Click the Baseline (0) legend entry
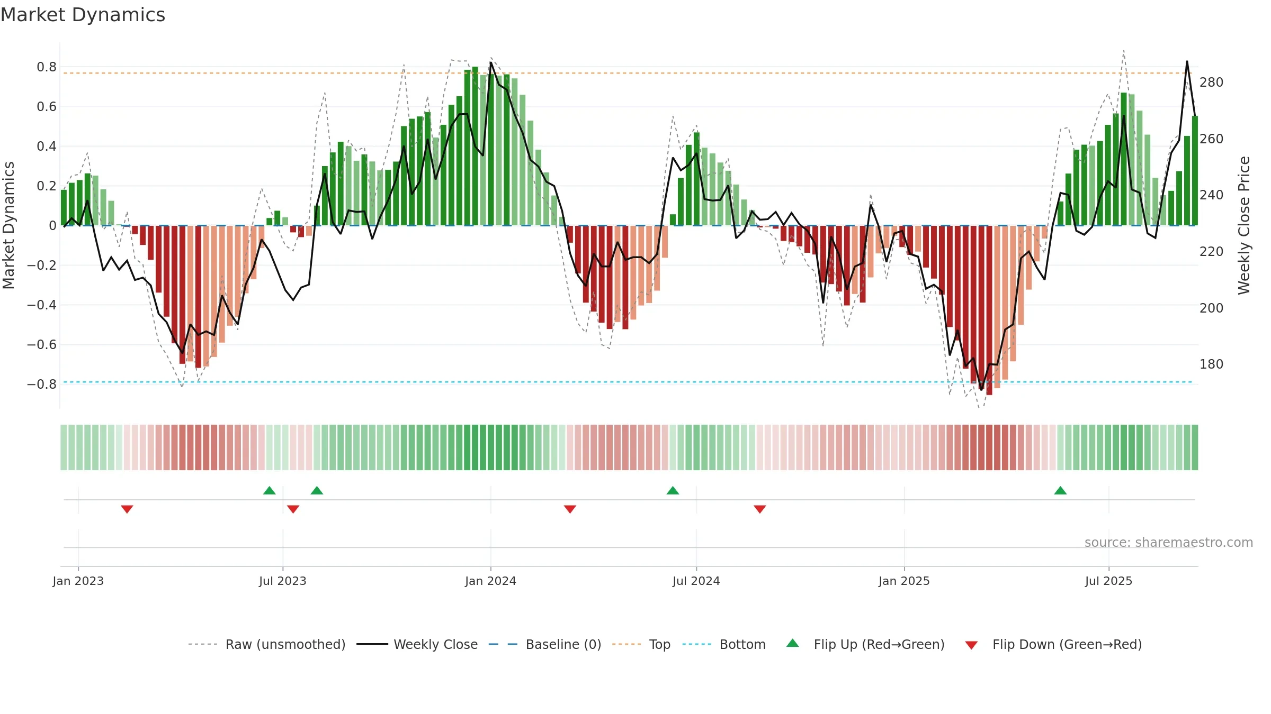 (x=544, y=644)
